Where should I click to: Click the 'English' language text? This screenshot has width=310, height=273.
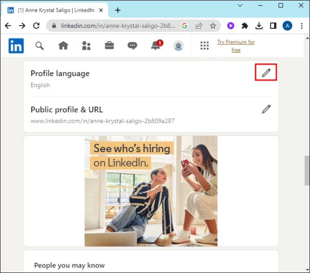click(x=40, y=85)
